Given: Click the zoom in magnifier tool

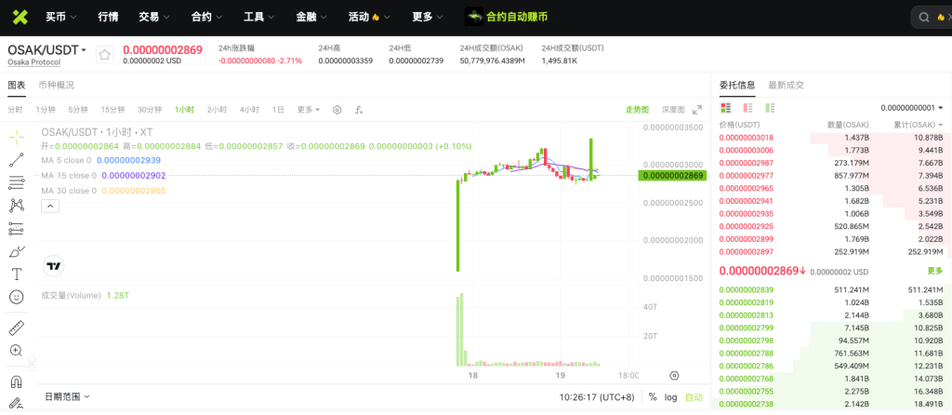Looking at the screenshot, I should point(16,351).
